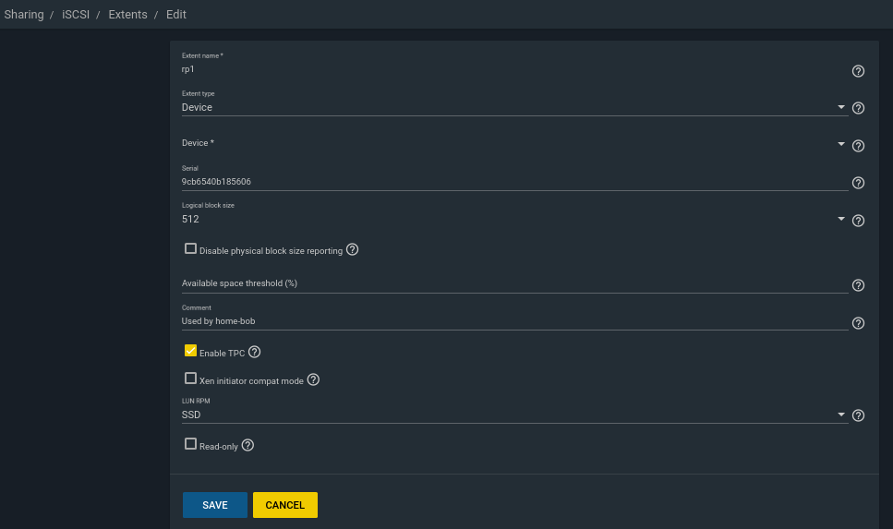Uncheck the Enable TPC checkbox
The image size is (893, 529).
click(190, 351)
